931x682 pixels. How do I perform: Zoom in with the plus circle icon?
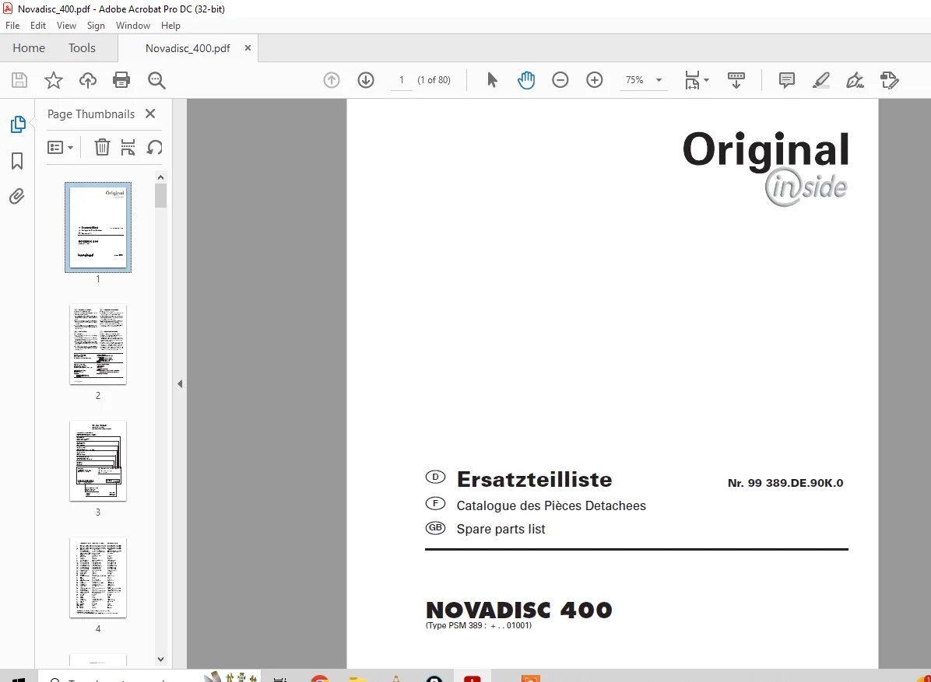(x=595, y=80)
